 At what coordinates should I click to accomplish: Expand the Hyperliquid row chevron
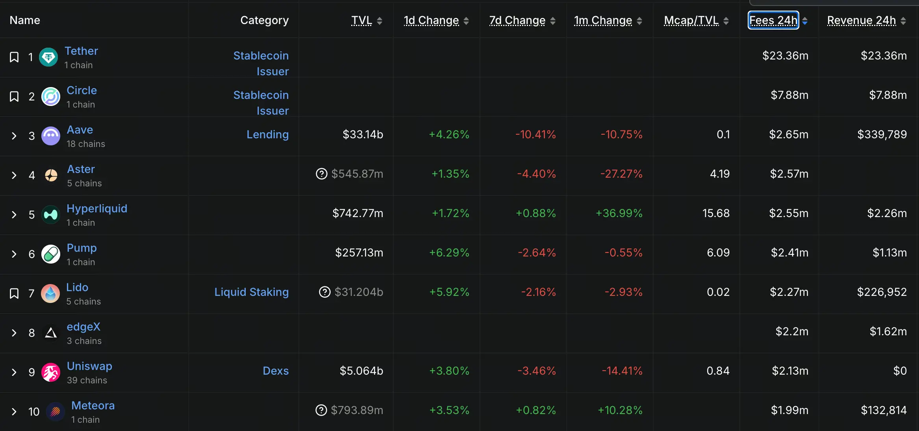click(x=14, y=215)
